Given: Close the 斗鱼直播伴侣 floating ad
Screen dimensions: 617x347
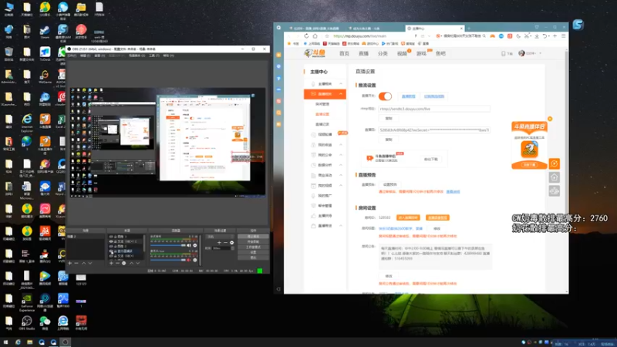Looking at the screenshot, I should [550, 119].
